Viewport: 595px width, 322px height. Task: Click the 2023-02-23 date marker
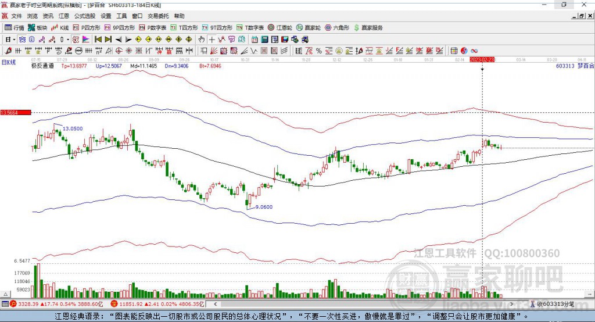[482, 60]
